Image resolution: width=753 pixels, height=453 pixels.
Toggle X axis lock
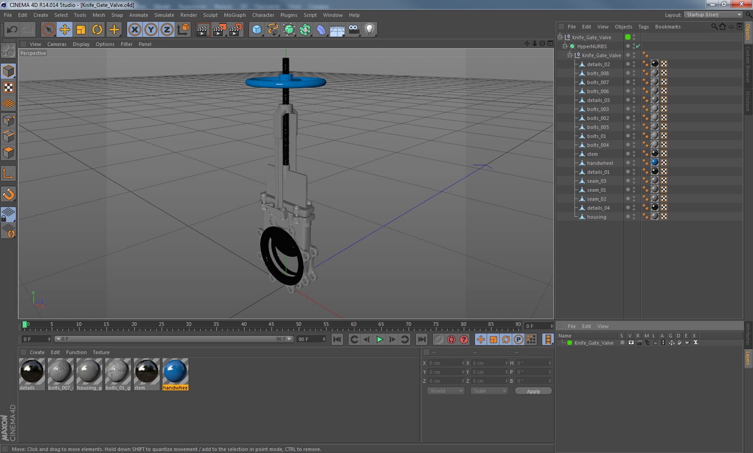pos(135,29)
